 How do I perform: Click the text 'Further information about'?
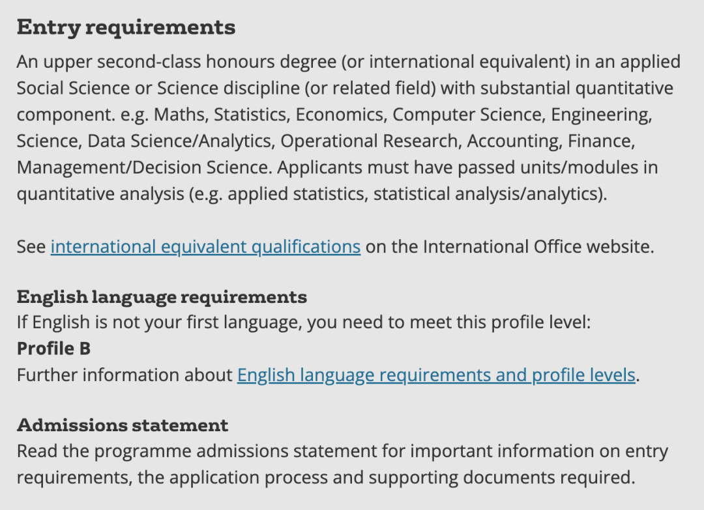click(x=125, y=375)
